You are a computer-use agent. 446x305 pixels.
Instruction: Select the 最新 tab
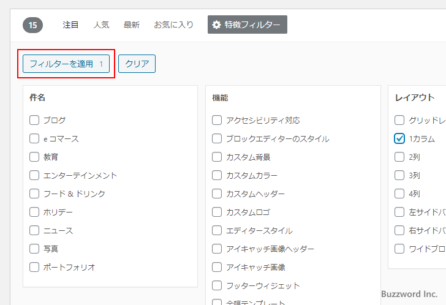click(x=131, y=25)
